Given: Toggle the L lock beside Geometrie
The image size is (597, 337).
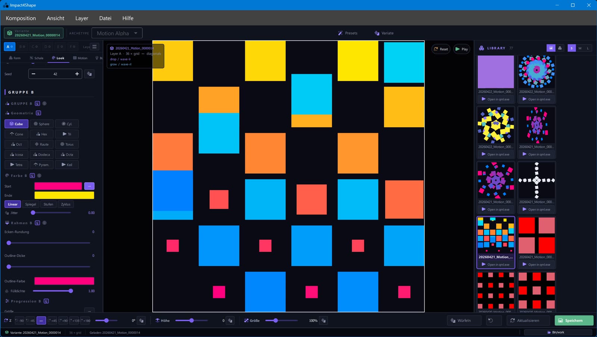Looking at the screenshot, I should pos(38,113).
